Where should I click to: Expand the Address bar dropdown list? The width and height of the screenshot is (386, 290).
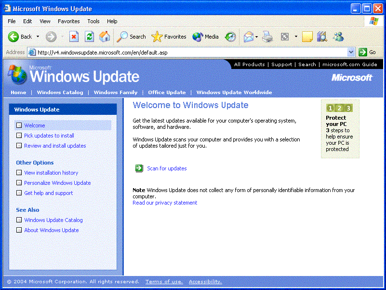tap(351, 52)
